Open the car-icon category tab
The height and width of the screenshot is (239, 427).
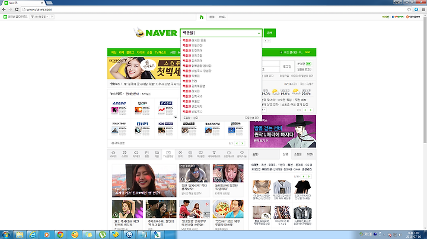[x=136, y=154]
